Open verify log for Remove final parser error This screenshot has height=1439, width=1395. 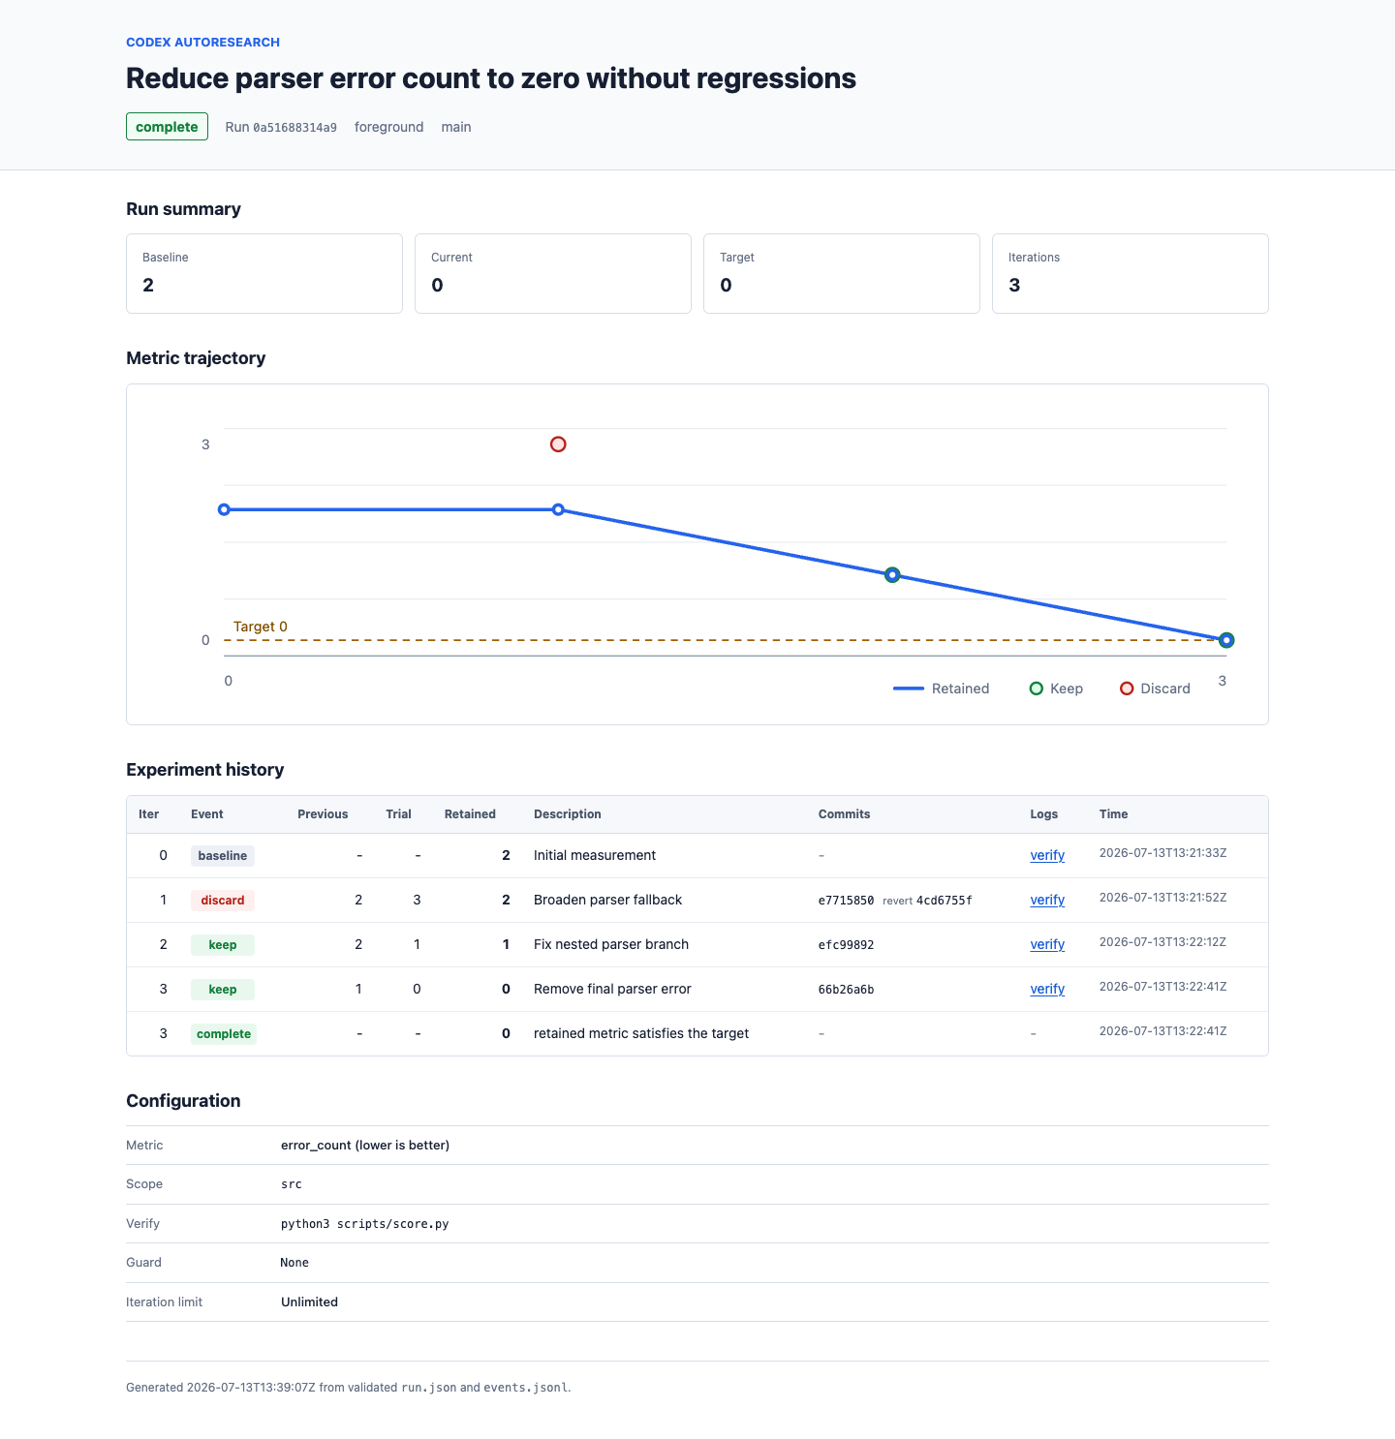[x=1047, y=989]
